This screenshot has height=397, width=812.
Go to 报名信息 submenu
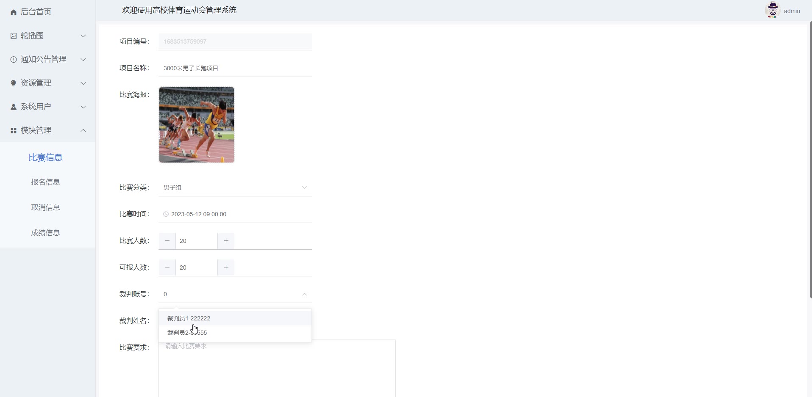pyautogui.click(x=46, y=182)
